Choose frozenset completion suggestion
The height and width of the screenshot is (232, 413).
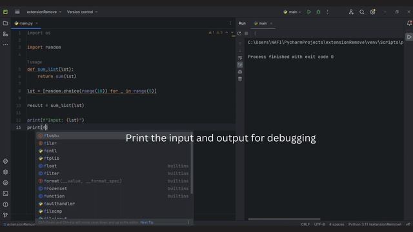click(114, 189)
